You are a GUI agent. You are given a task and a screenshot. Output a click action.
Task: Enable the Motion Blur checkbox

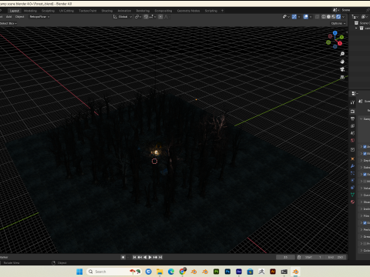(365, 182)
